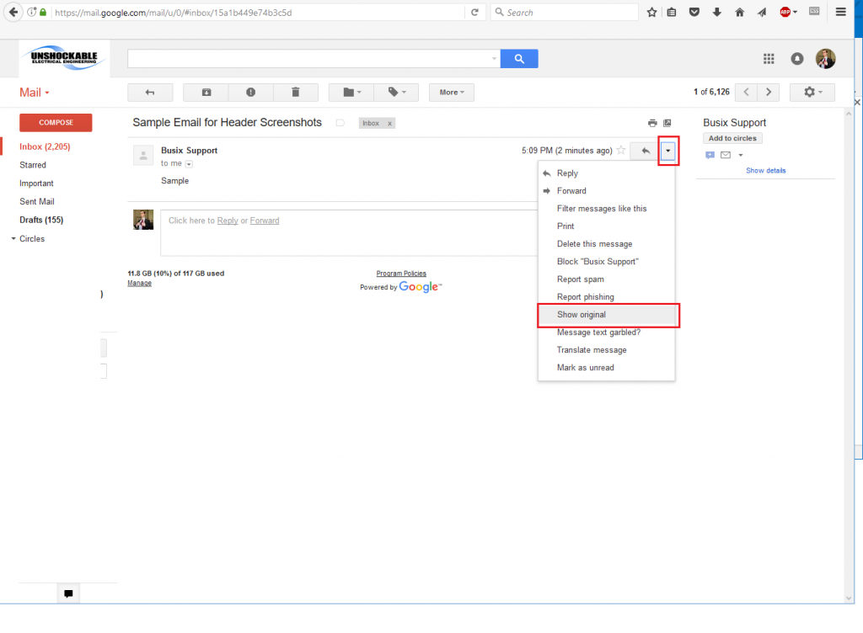
Task: Click the red COMPOSE button
Action: point(56,123)
